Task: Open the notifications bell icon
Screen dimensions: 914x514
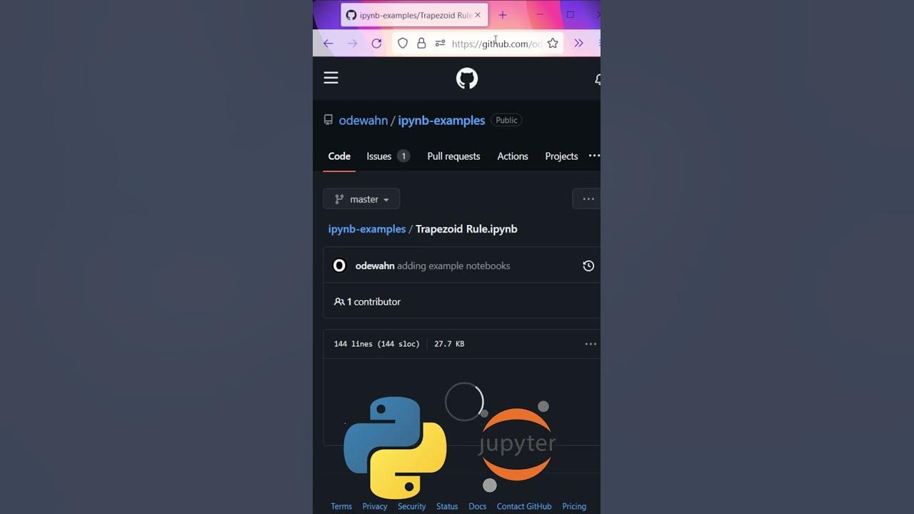Action: click(598, 79)
